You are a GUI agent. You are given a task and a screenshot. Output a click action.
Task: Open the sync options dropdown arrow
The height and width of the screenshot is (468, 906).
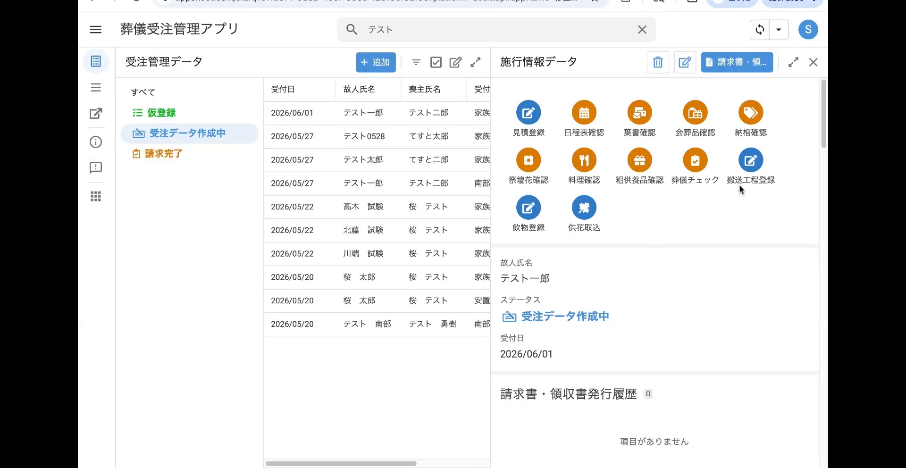click(x=779, y=29)
